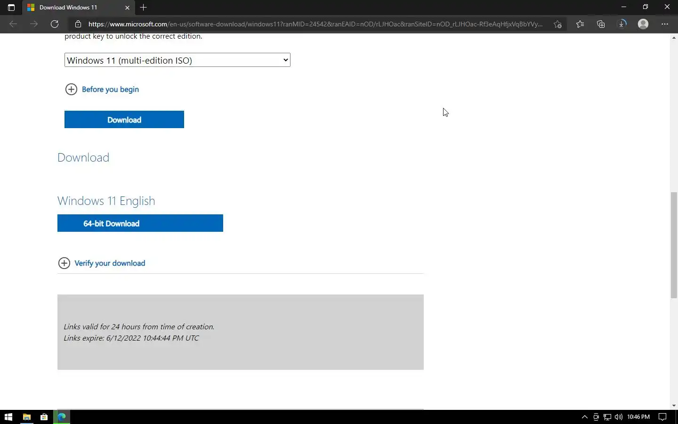Refresh the current page

(55, 24)
